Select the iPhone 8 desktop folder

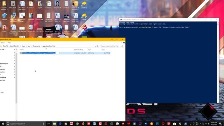coord(31,16)
